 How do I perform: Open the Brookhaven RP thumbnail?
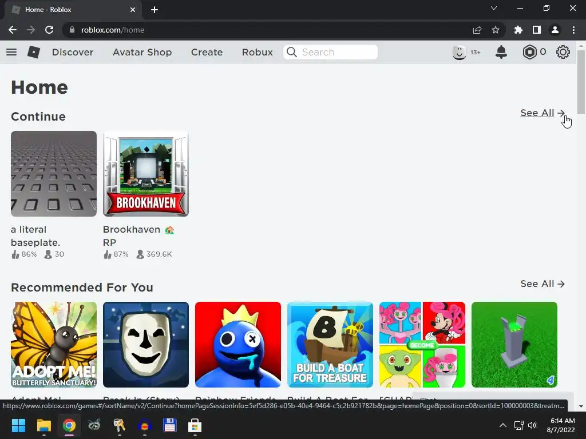point(146,174)
